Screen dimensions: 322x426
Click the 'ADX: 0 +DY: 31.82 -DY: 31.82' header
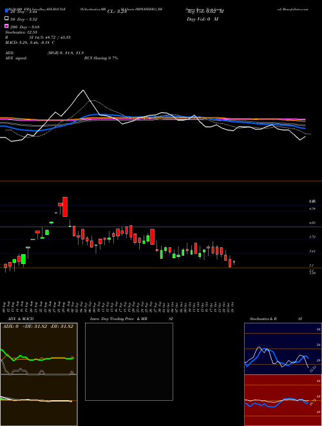coord(38,327)
